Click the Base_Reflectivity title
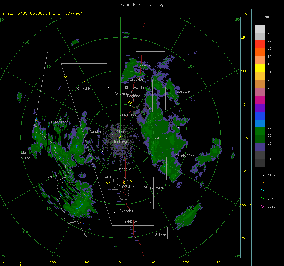 coord(142,5)
